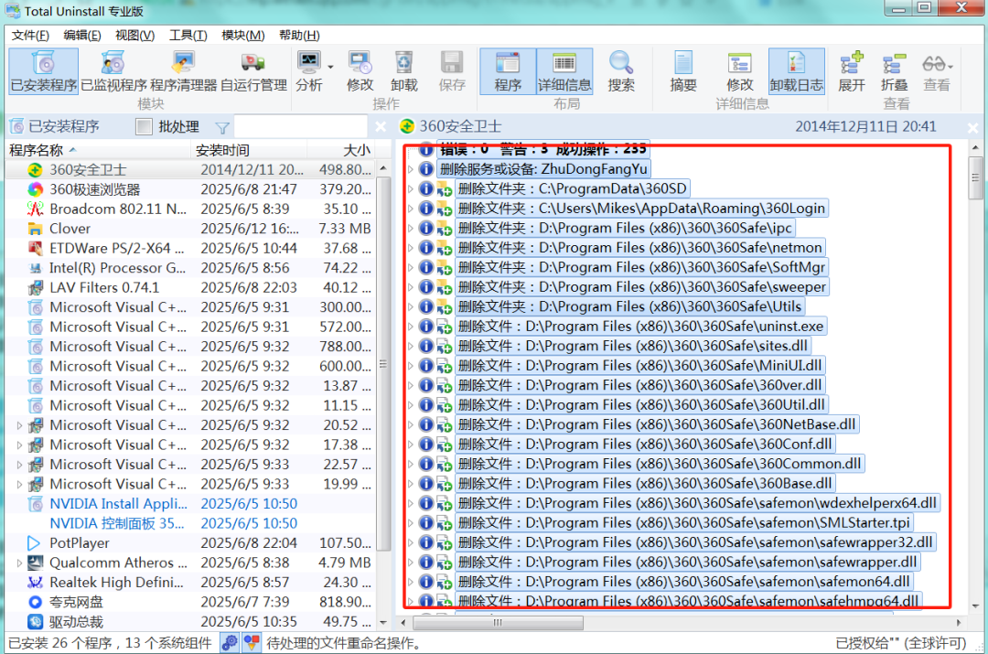Click the filter funnel icon
Image resolution: width=988 pixels, height=654 pixels.
tap(222, 127)
